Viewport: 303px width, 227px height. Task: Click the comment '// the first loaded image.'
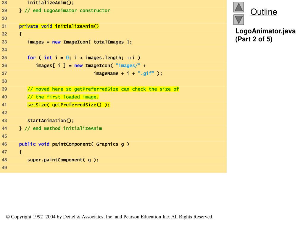63,97
